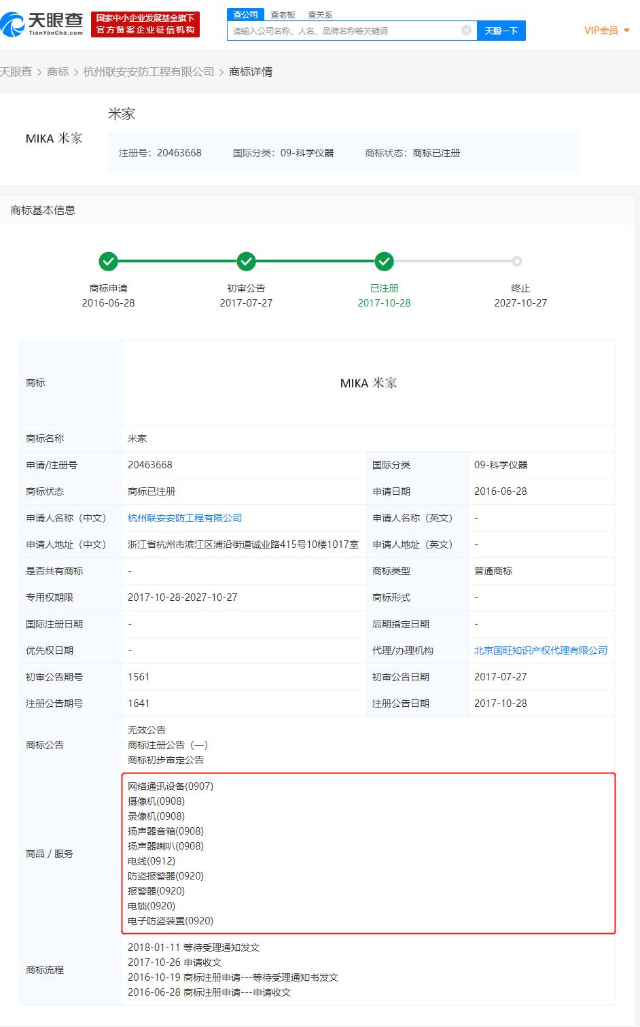The width and height of the screenshot is (640, 1027).
Task: Select goods item 扬声器喇叭(0908)
Action: 166,846
